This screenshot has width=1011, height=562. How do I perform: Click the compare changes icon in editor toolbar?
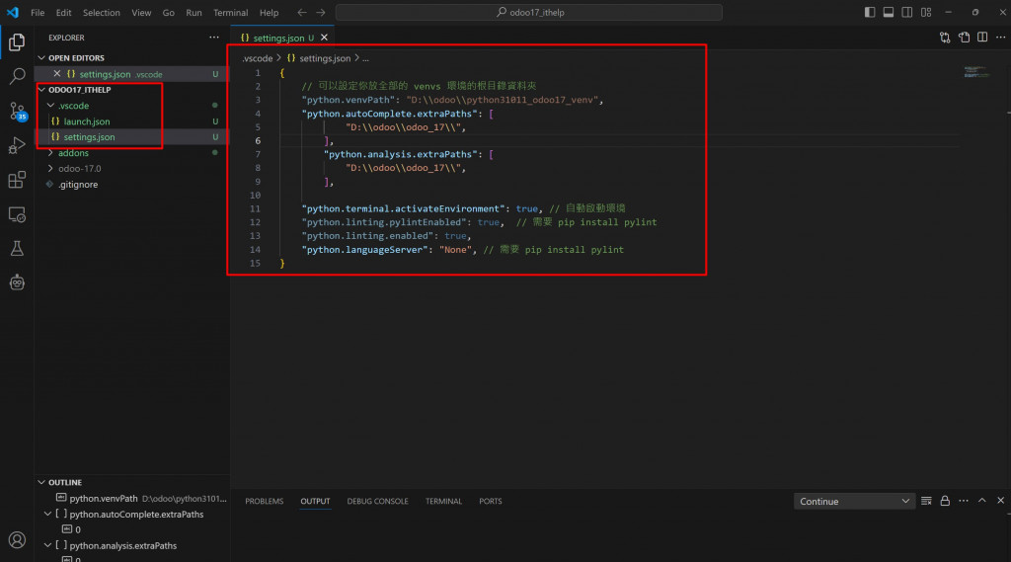click(945, 38)
